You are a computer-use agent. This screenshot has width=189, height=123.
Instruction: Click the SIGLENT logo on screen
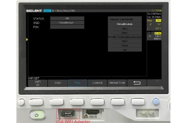[x=34, y=11]
